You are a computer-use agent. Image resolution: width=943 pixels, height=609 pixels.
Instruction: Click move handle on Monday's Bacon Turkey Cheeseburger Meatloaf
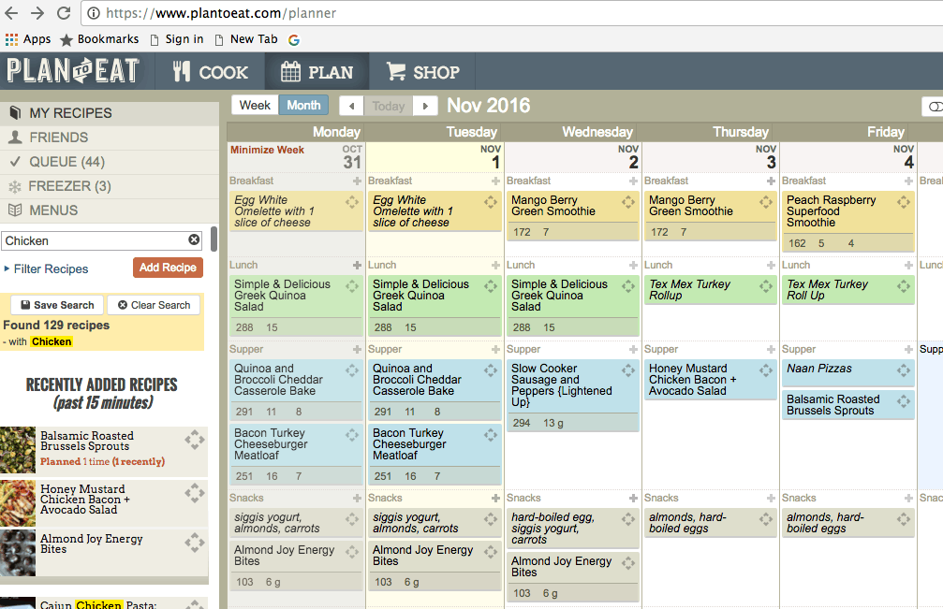point(352,435)
